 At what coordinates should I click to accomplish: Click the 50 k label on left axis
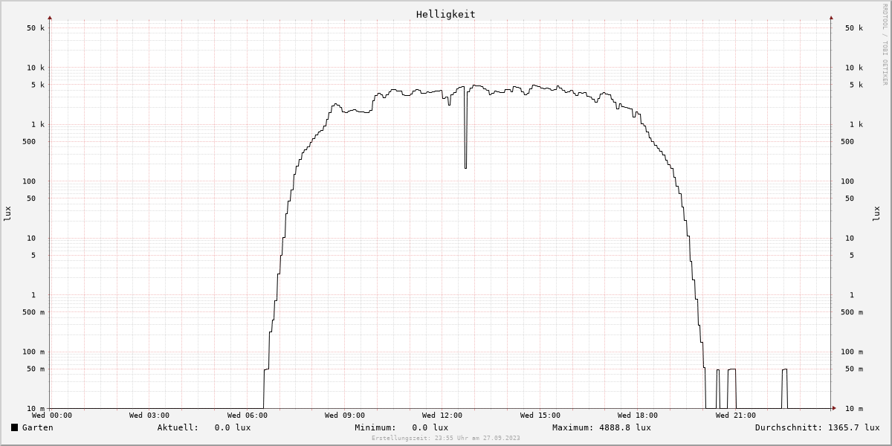coord(36,28)
